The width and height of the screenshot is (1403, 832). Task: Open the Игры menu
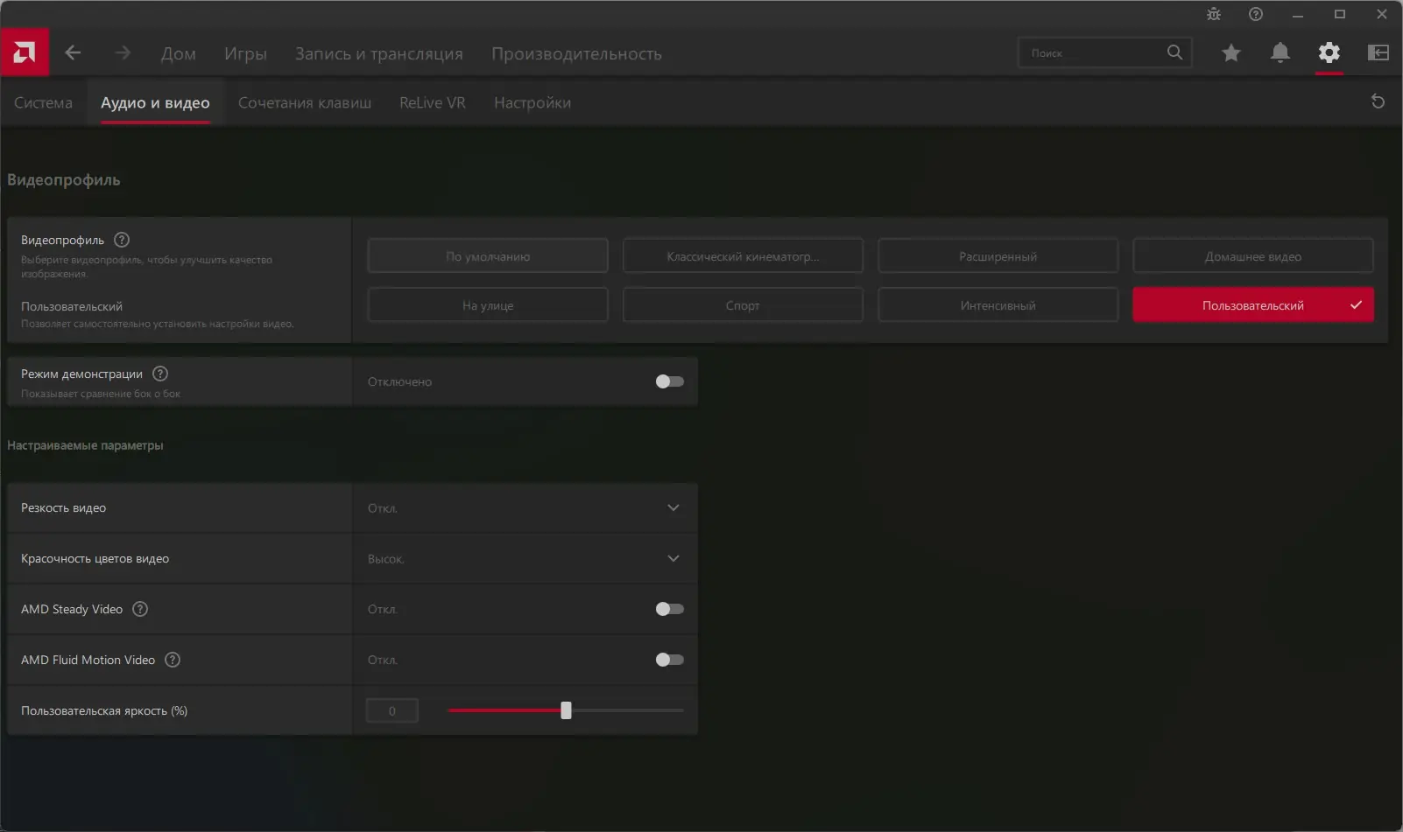[245, 53]
